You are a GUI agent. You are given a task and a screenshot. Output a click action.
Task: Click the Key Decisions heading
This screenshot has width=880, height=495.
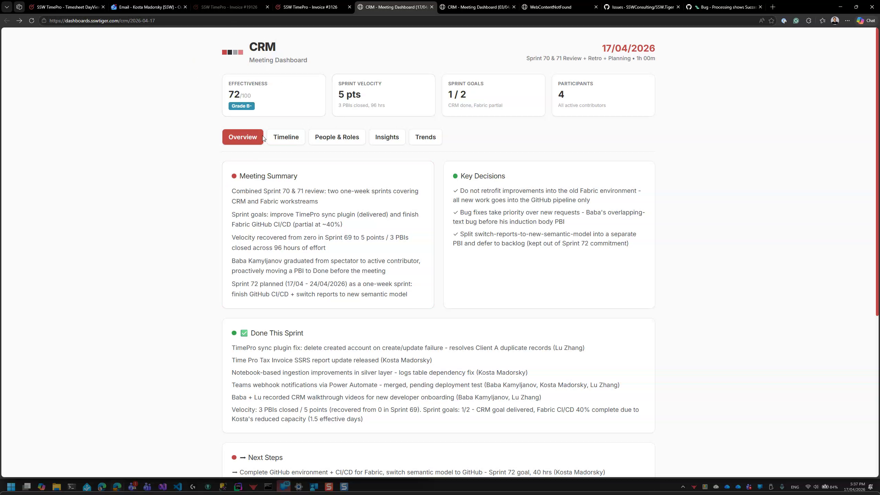pos(483,176)
